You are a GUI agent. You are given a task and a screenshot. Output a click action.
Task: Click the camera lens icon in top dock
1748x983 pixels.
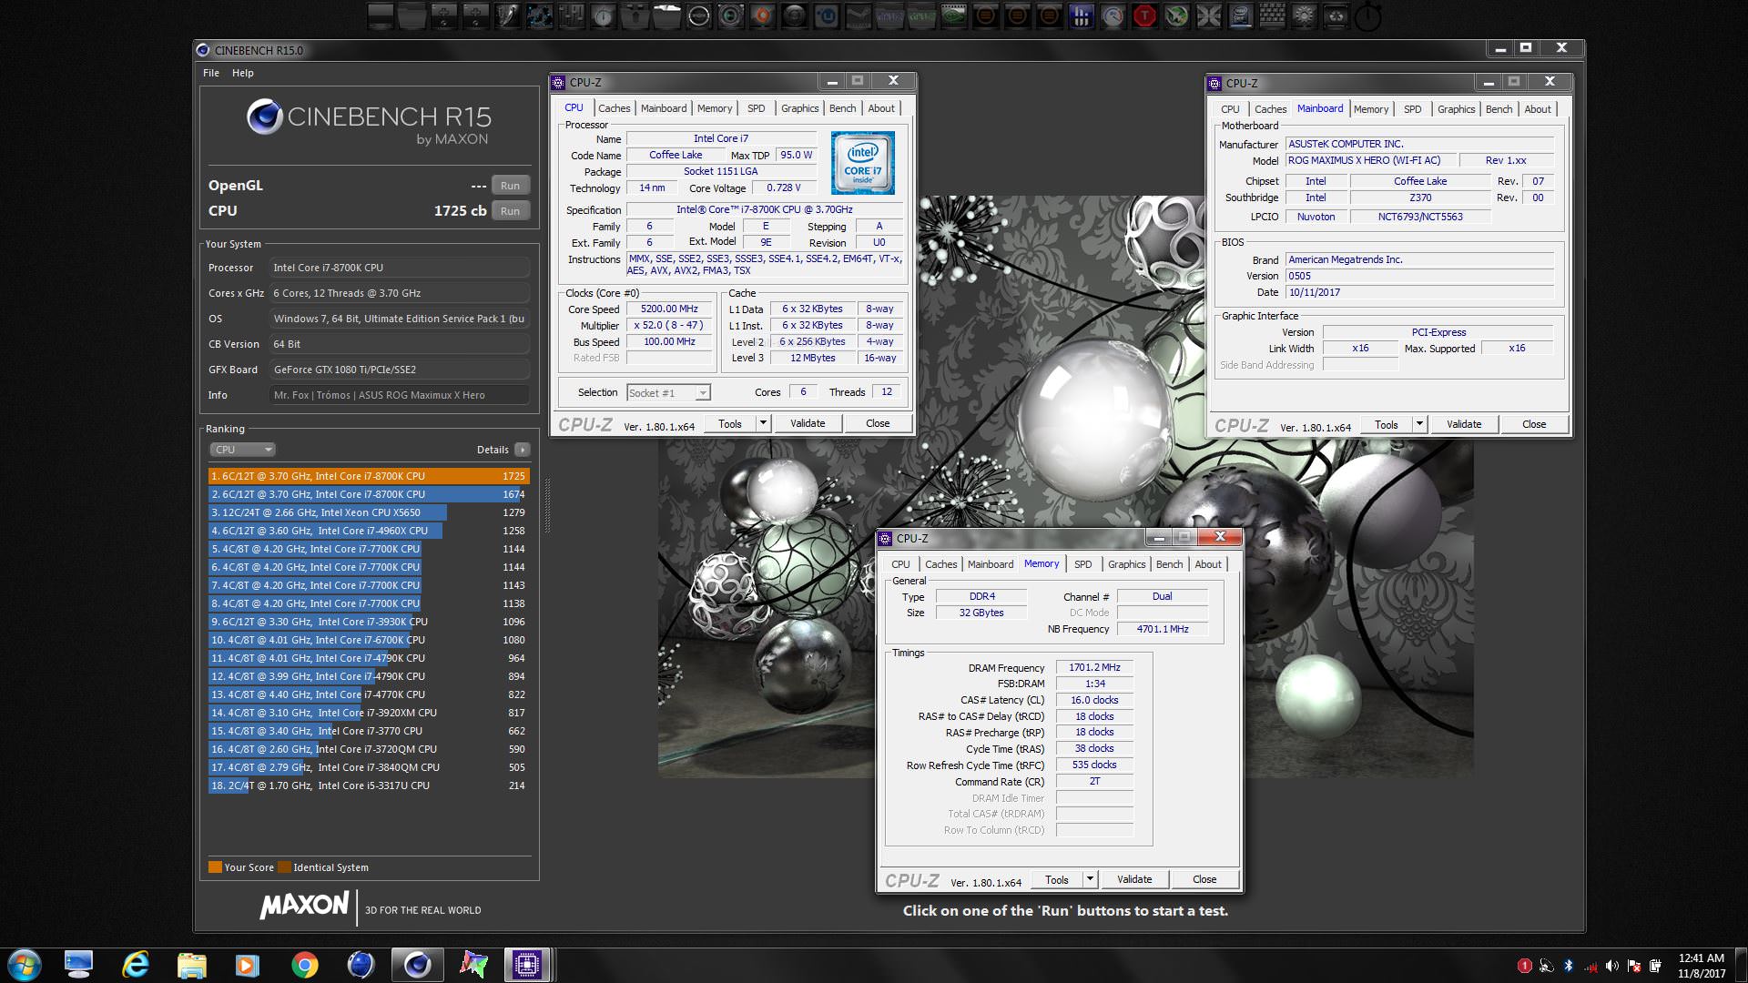(x=730, y=15)
